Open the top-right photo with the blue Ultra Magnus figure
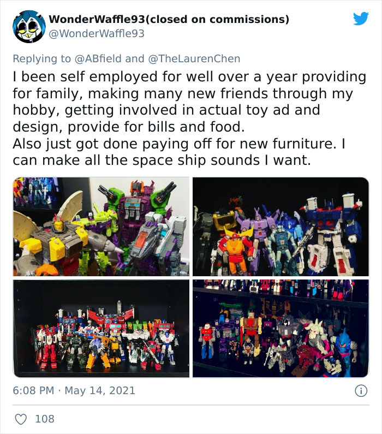382x434 pixels. [x=280, y=227]
